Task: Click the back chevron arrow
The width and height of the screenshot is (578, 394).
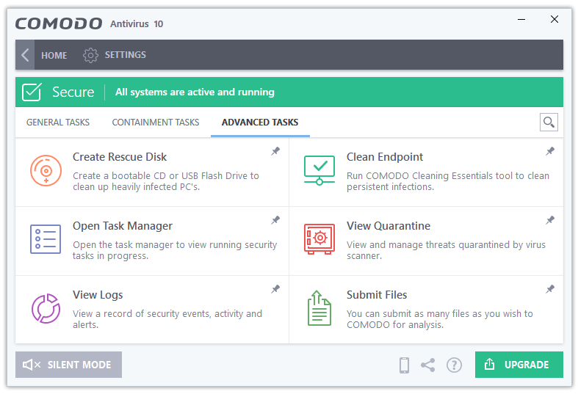Action: click(25, 55)
